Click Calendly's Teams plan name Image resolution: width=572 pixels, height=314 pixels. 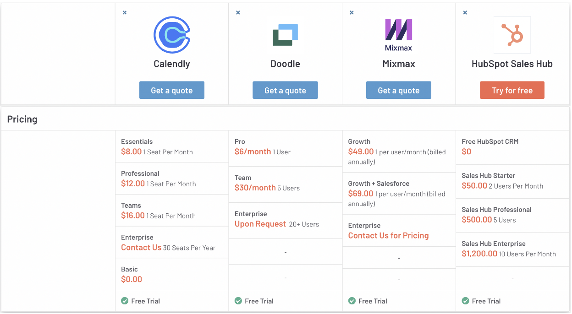point(131,206)
